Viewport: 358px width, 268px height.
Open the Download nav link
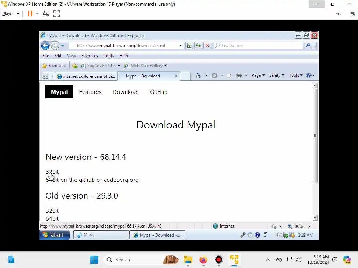[x=126, y=92]
